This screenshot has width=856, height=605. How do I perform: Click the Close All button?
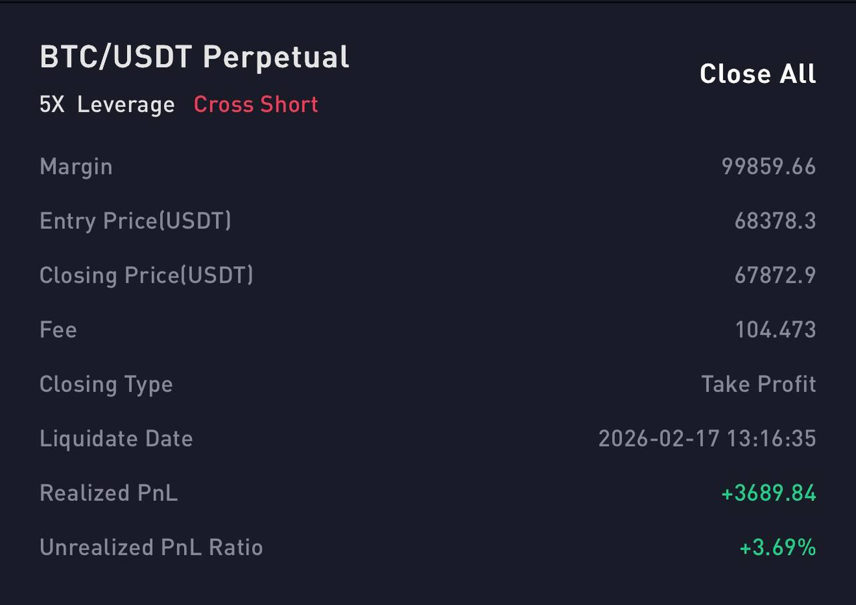[x=758, y=74]
